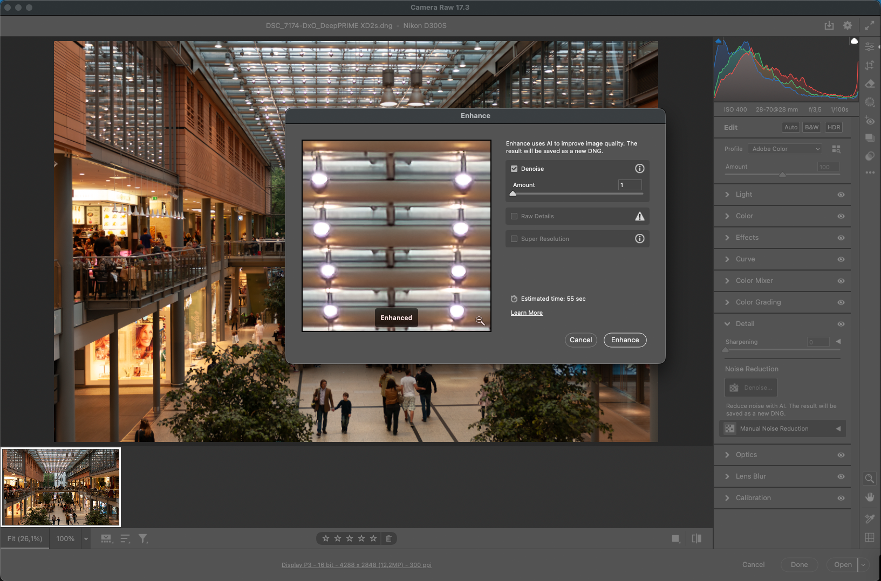Uncheck the Denoise checkbox
Image resolution: width=881 pixels, height=581 pixels.
click(514, 169)
